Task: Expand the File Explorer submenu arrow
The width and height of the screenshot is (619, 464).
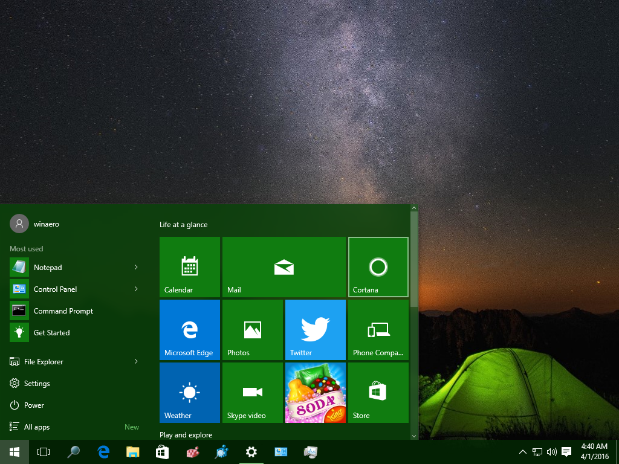Action: tap(136, 361)
